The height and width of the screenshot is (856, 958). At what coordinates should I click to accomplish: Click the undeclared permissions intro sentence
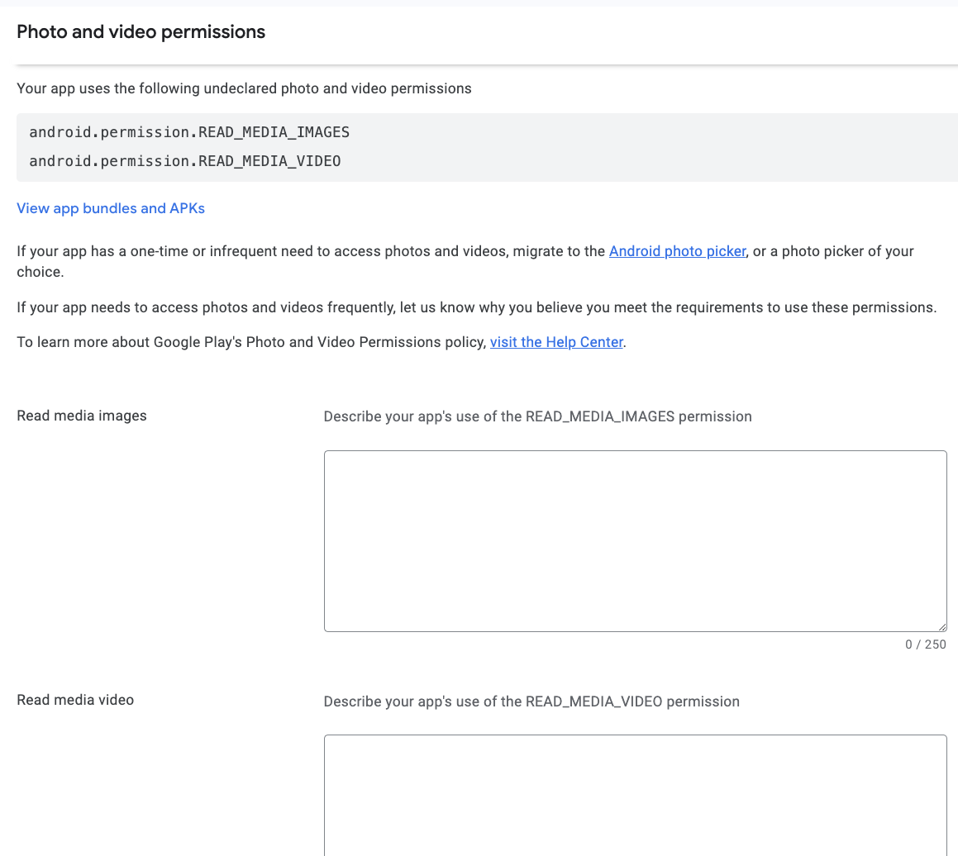(244, 88)
